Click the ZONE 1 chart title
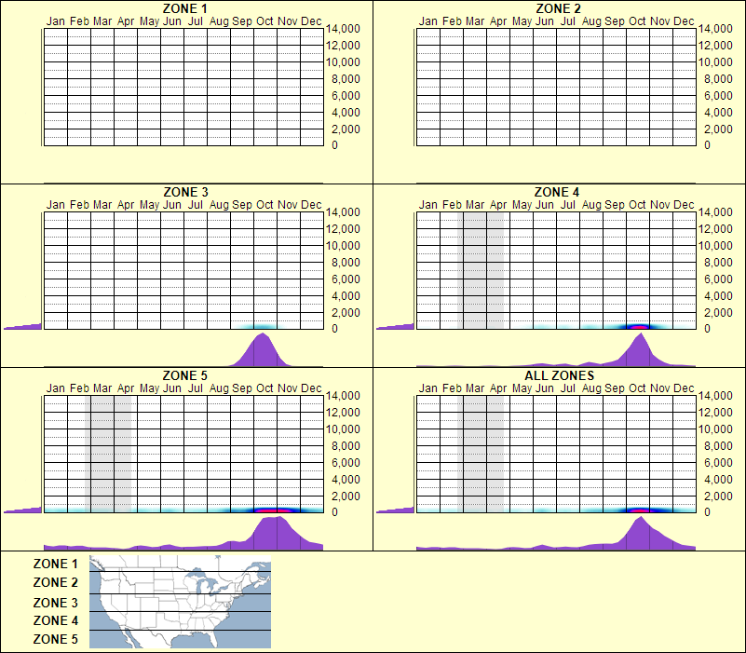Viewport: 746px width, 653px height. [185, 8]
